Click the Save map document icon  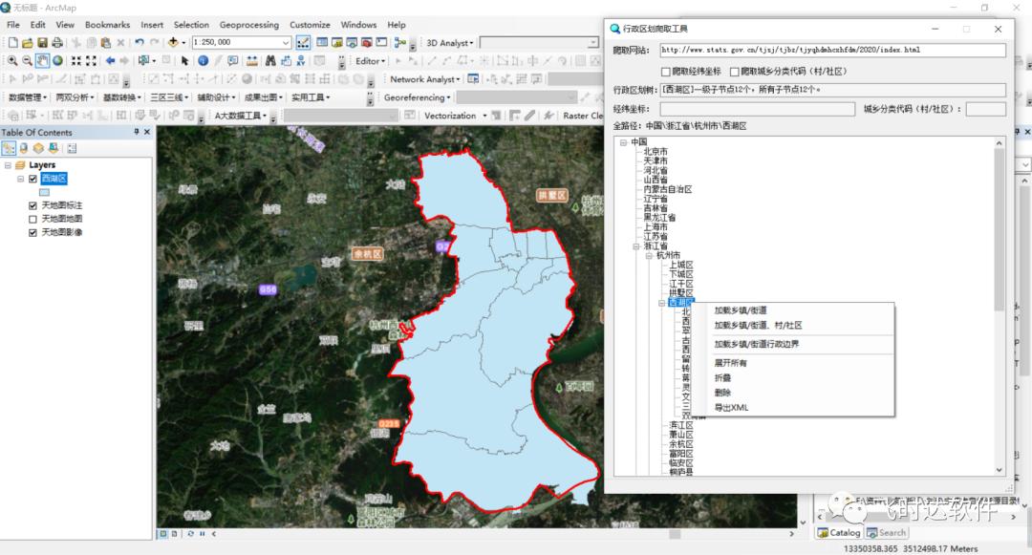[x=42, y=42]
